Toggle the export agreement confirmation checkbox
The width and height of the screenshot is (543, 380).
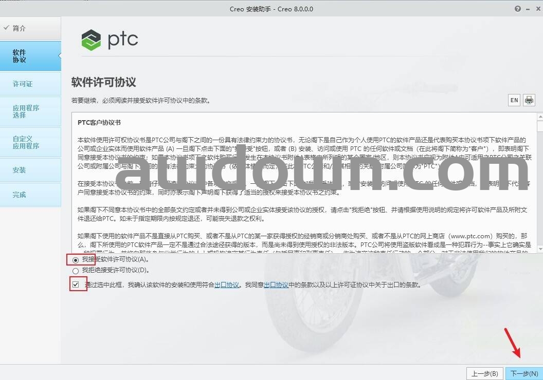[76, 284]
